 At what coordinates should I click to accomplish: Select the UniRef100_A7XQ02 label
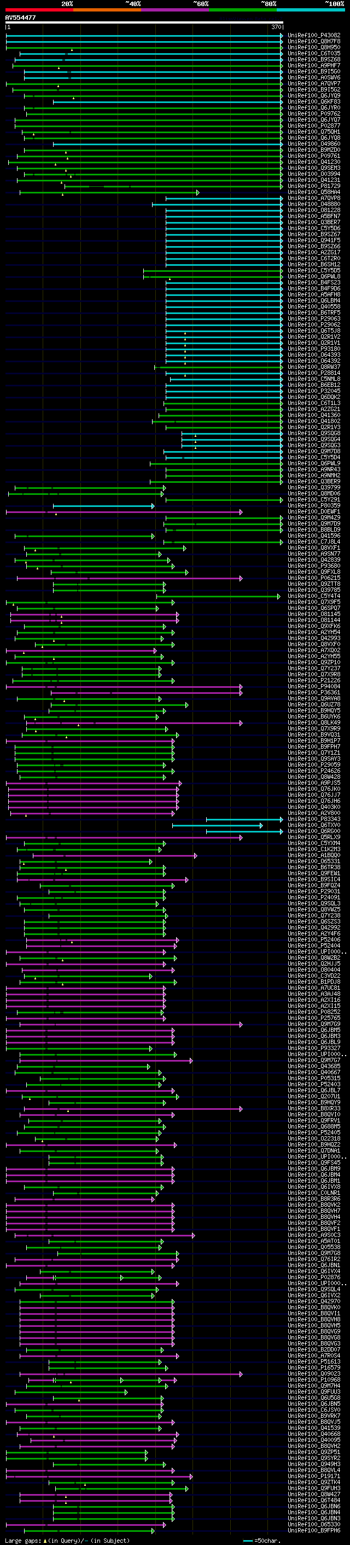(314, 650)
